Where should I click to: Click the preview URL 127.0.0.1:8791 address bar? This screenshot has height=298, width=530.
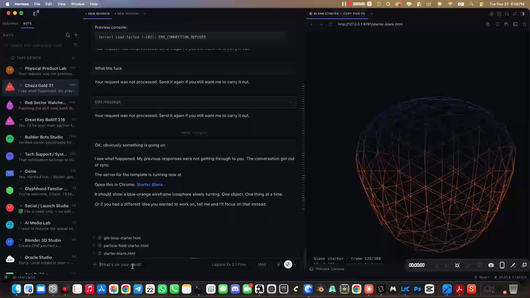click(x=370, y=24)
